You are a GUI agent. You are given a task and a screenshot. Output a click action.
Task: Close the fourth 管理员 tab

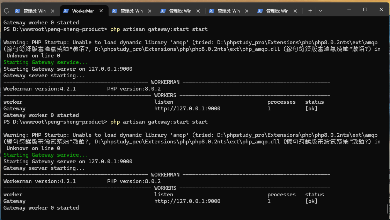246,11
